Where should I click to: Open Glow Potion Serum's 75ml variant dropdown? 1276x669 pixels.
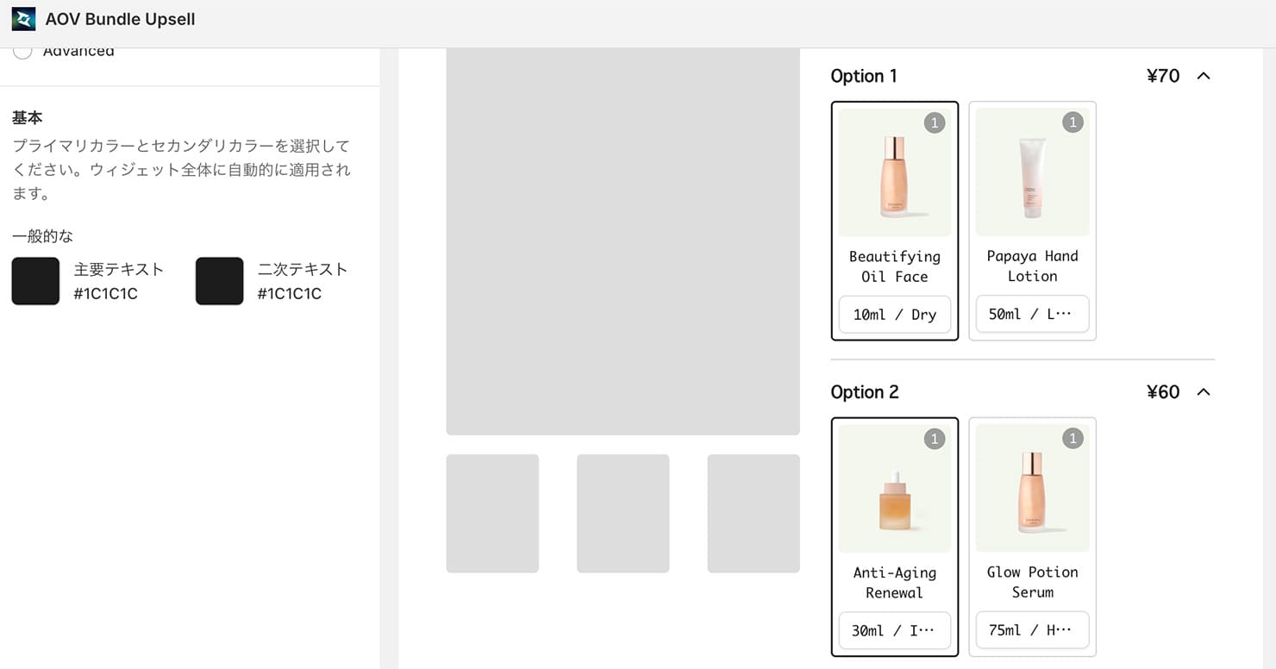(1032, 630)
